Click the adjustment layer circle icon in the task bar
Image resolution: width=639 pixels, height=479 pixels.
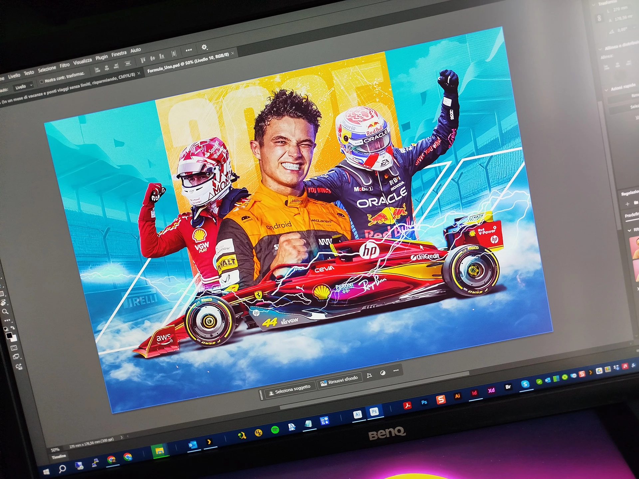pos(383,373)
